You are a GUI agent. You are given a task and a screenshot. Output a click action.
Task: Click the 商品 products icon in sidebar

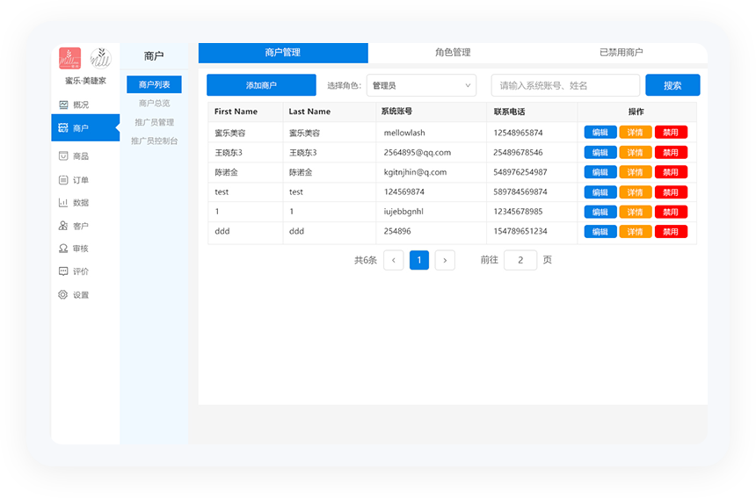[x=63, y=156]
